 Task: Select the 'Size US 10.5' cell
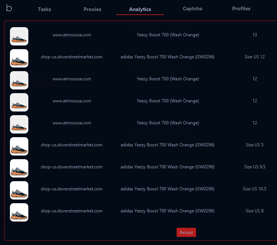pyautogui.click(x=255, y=189)
